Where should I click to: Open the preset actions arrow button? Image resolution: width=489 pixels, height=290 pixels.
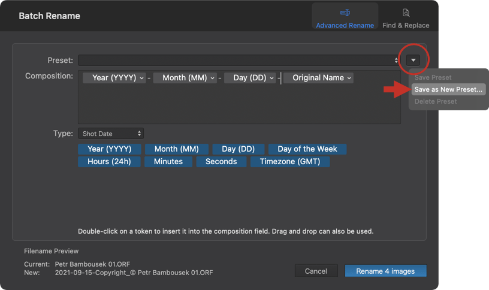[x=413, y=60]
